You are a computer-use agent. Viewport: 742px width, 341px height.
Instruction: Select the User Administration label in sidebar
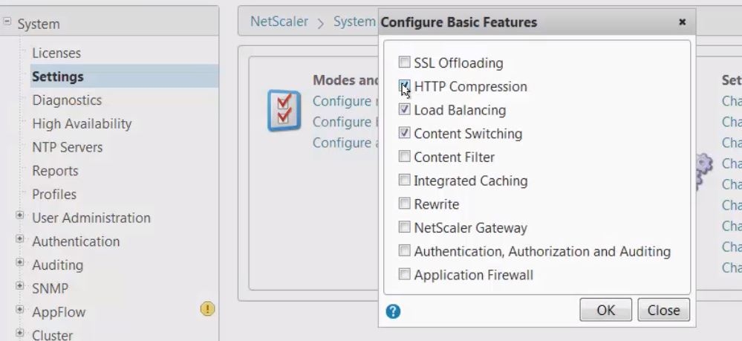91,218
